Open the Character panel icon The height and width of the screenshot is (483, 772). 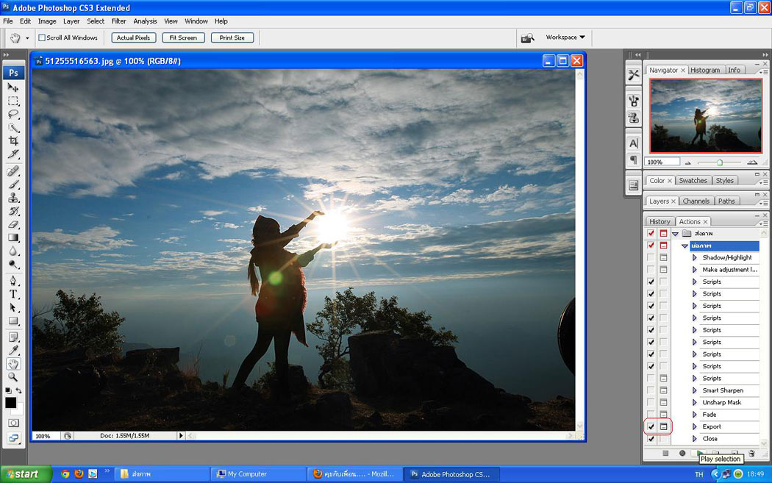[x=633, y=143]
